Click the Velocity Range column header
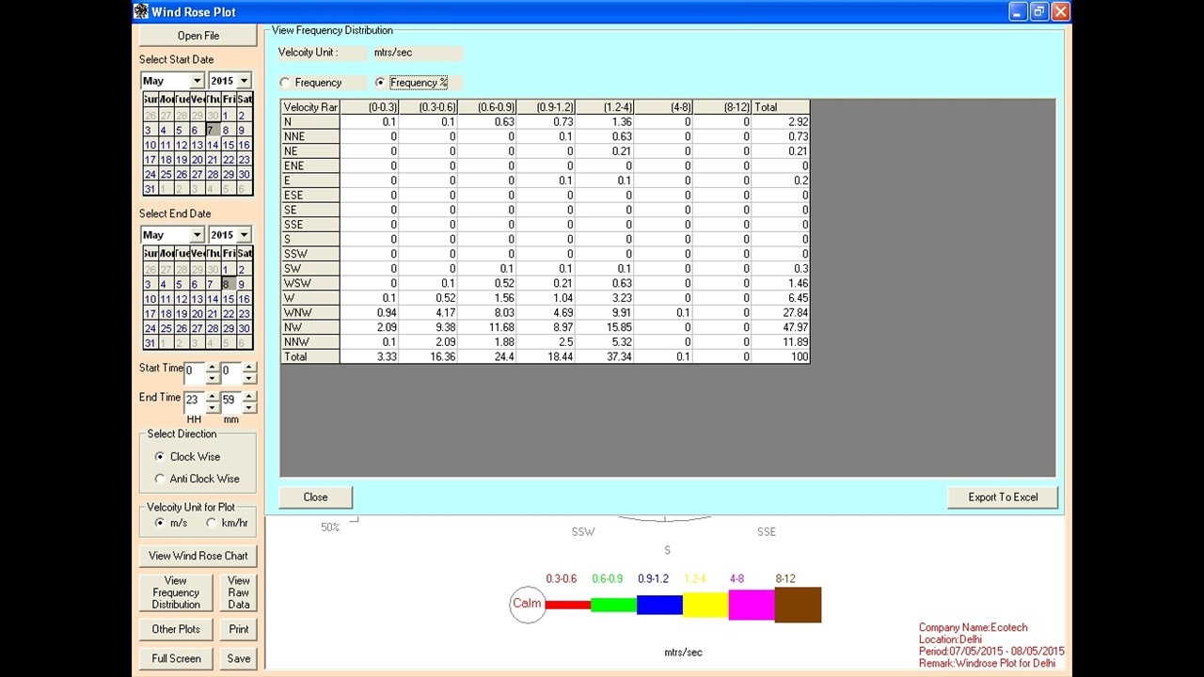Viewport: 1204px width, 677px height. coord(310,107)
